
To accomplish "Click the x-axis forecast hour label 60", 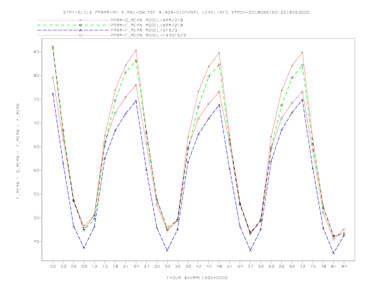I will pyautogui.click(x=261, y=266).
